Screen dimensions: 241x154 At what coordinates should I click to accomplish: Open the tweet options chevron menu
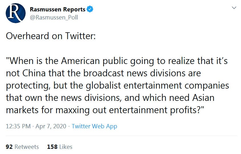click(x=234, y=8)
